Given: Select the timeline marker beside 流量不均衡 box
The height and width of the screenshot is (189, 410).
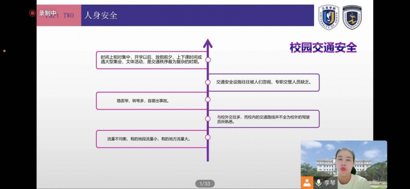Looking at the screenshot, I should click(x=208, y=137).
